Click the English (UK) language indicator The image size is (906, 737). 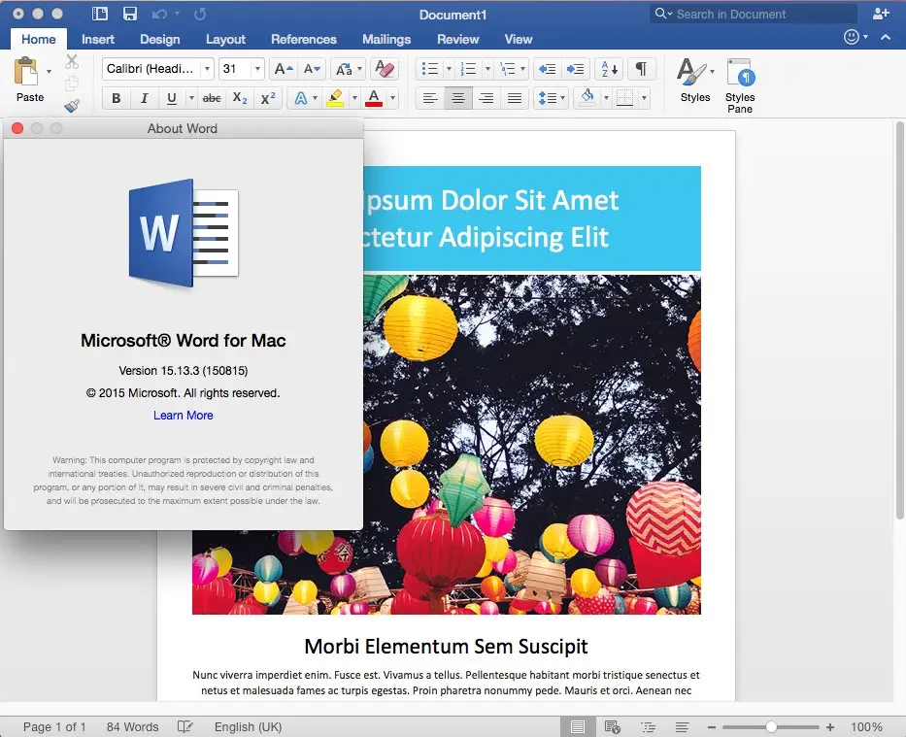click(x=248, y=726)
